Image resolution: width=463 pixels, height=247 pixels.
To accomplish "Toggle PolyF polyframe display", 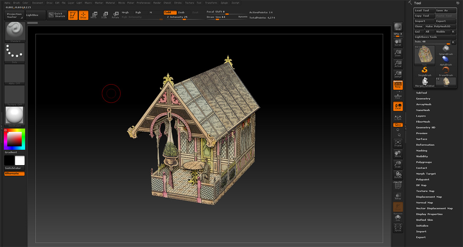I will (398, 185).
